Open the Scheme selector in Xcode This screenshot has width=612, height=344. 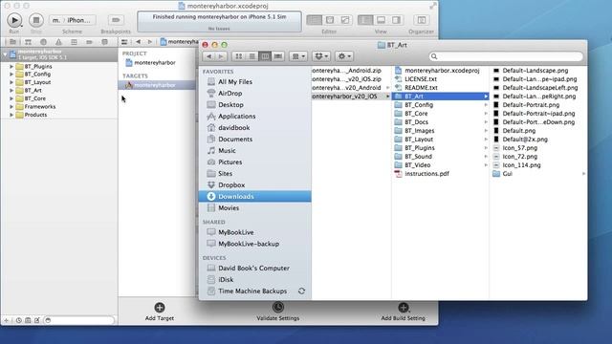(73, 20)
